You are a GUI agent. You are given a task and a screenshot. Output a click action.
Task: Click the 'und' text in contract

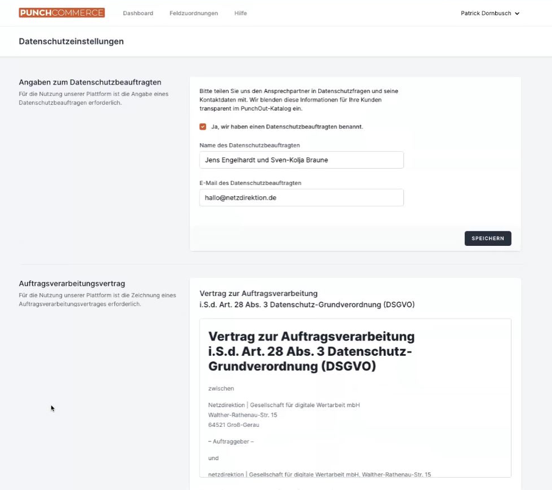[x=213, y=458]
